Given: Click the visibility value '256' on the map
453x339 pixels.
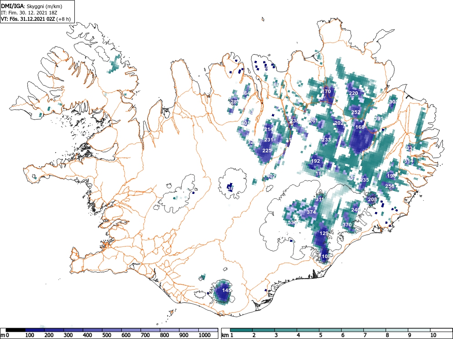Looking at the screenshot, I should (x=390, y=186).
